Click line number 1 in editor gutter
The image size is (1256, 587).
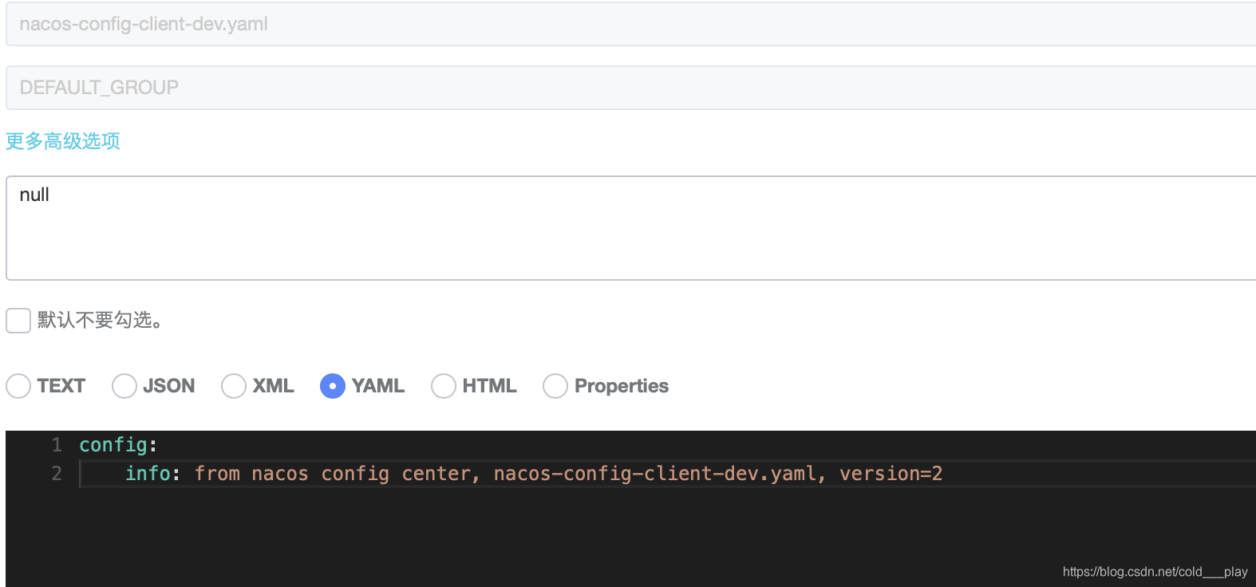tap(57, 445)
